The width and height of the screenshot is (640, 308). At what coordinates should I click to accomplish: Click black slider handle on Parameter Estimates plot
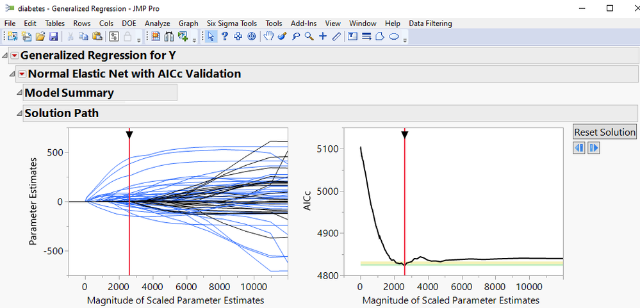click(129, 134)
